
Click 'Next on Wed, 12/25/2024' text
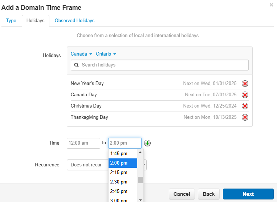pyautogui.click(x=210, y=106)
